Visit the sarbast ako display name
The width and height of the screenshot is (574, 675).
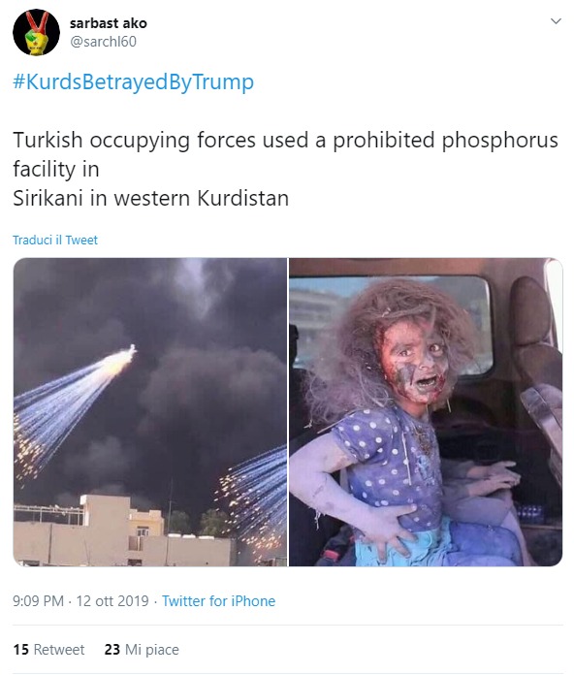pos(109,23)
